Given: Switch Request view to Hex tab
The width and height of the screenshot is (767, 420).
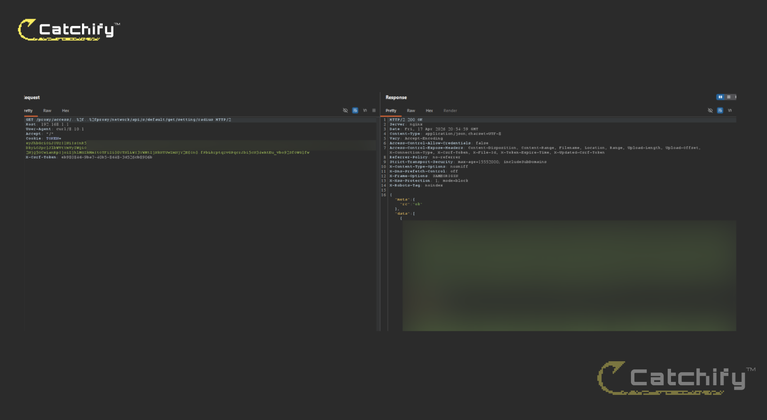Looking at the screenshot, I should coord(66,110).
